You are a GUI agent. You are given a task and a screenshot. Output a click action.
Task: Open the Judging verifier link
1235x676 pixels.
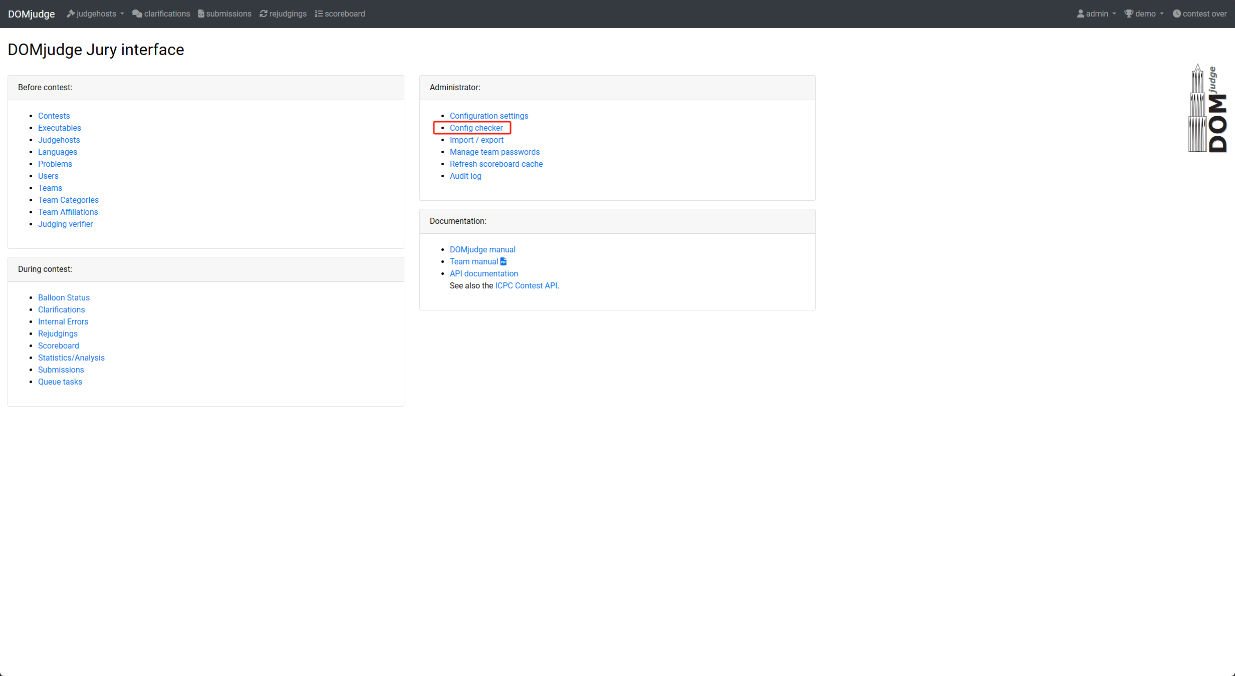tap(65, 224)
